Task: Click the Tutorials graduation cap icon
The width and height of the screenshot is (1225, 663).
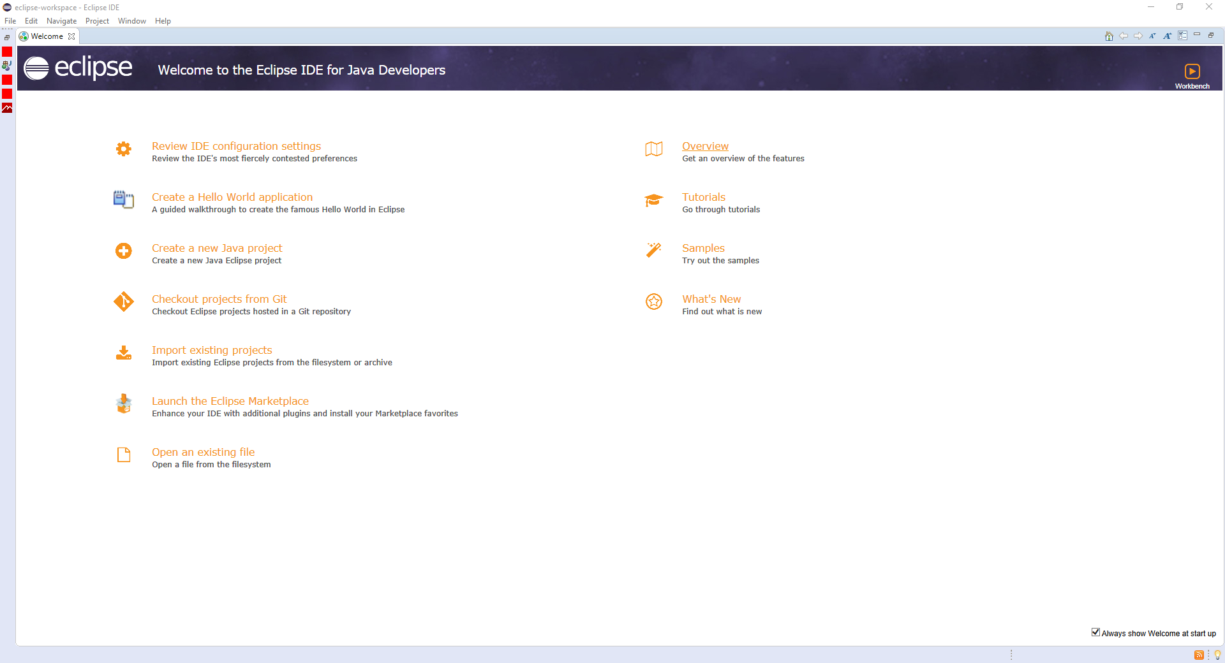Action: tap(654, 200)
